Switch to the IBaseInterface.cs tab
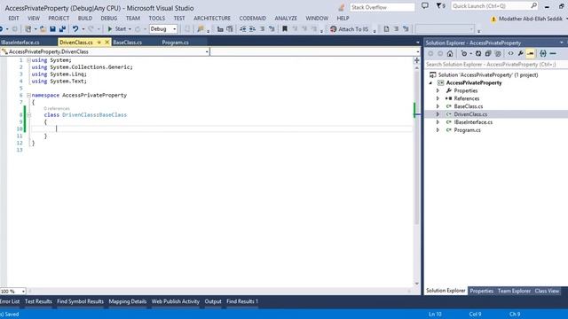Viewport: 568px width, 319px height. [20, 43]
